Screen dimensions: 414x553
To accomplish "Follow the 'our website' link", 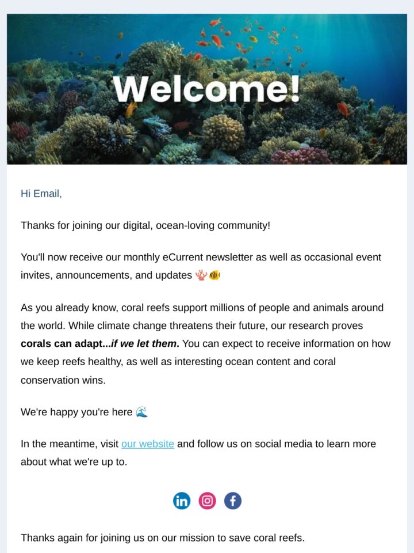I will (148, 444).
